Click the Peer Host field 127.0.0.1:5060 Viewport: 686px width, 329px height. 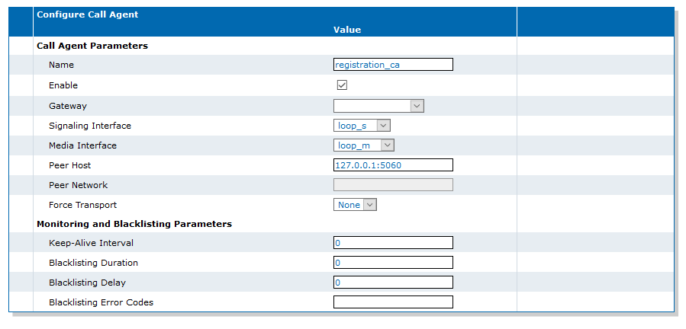click(x=393, y=165)
